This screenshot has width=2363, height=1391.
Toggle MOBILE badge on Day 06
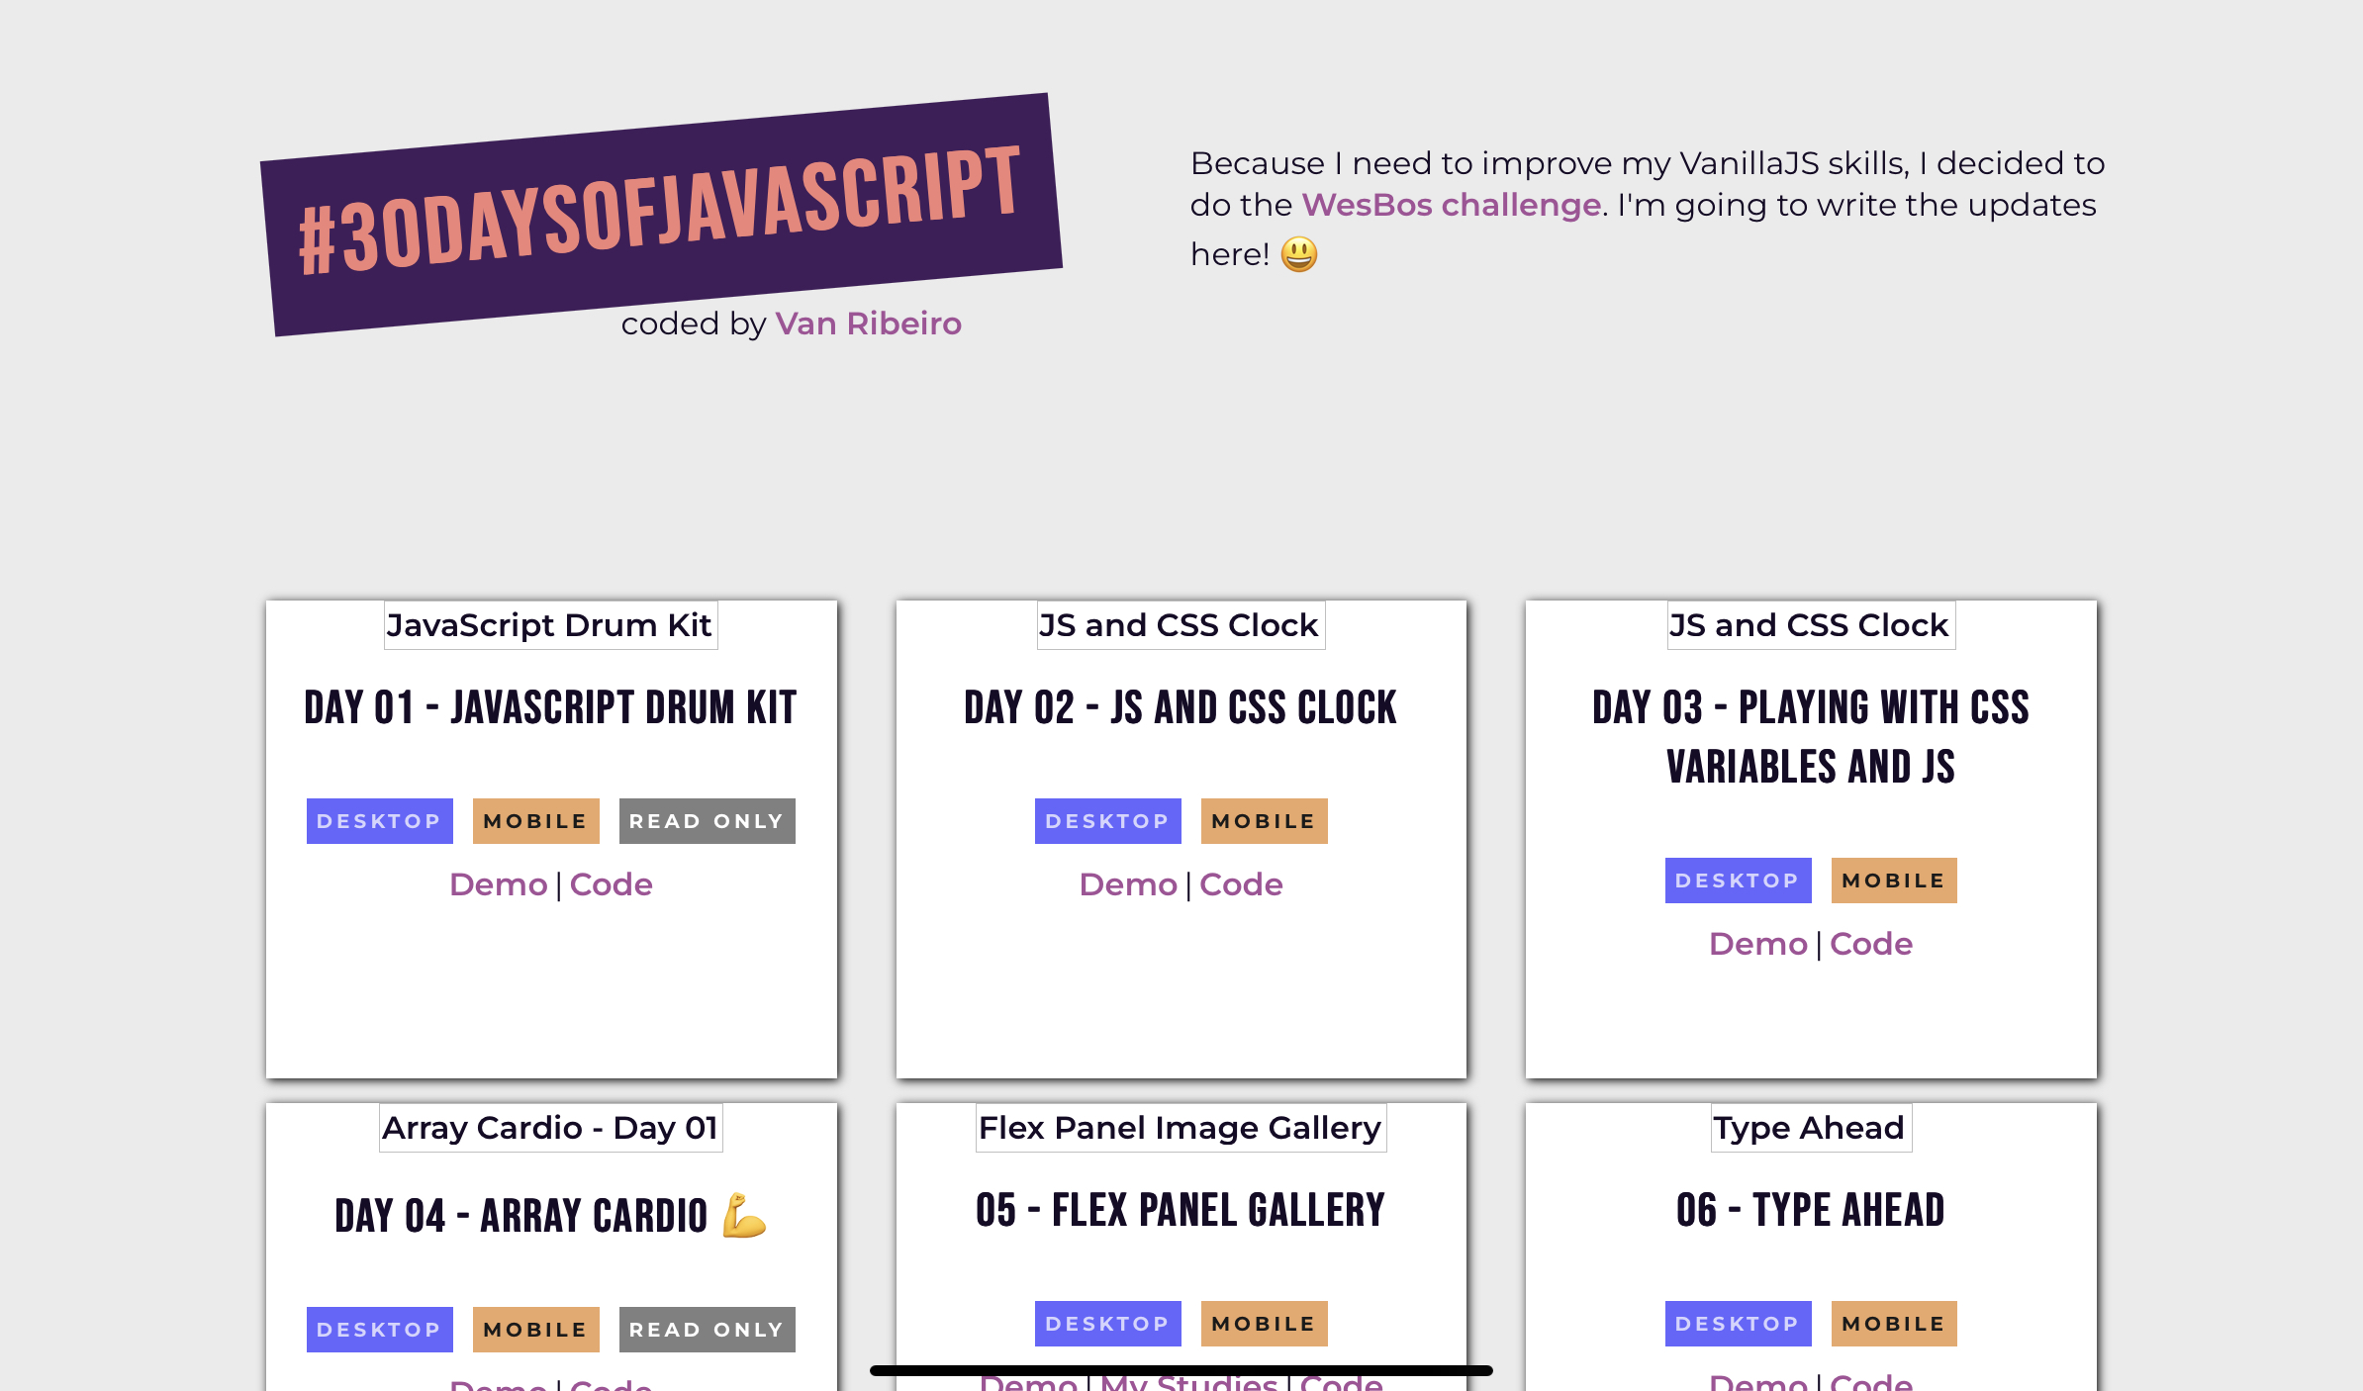pyautogui.click(x=1893, y=1323)
